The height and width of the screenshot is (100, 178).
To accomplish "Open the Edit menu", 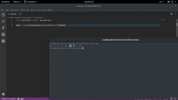I will tap(7, 10).
